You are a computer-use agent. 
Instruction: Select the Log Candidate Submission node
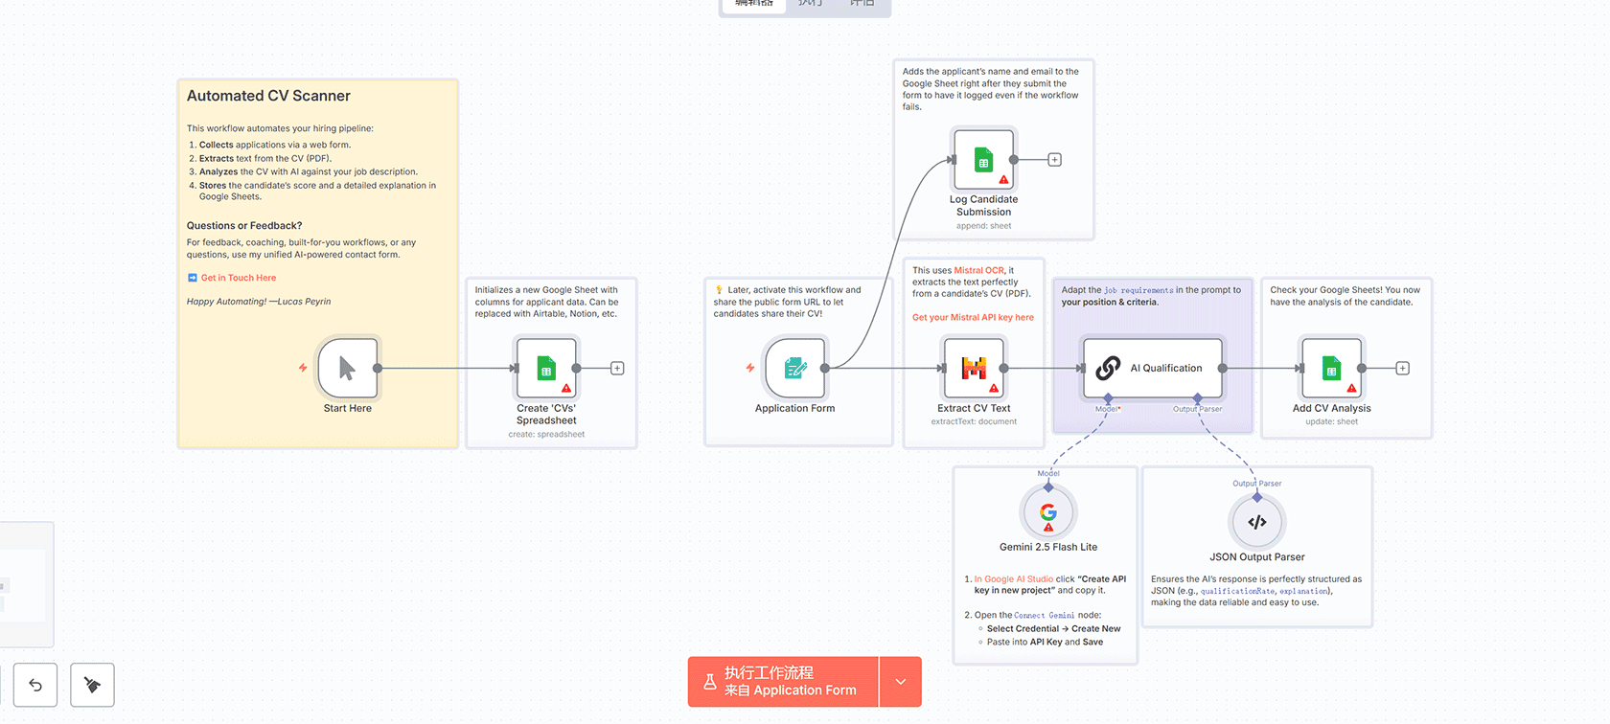(x=983, y=160)
